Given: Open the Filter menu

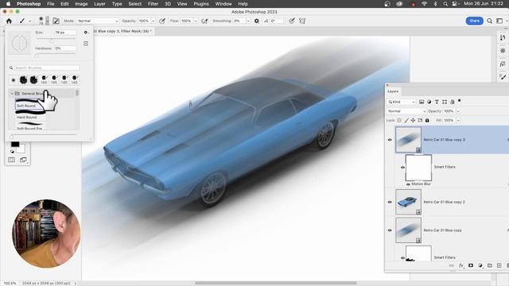Looking at the screenshot, I should click(153, 4).
